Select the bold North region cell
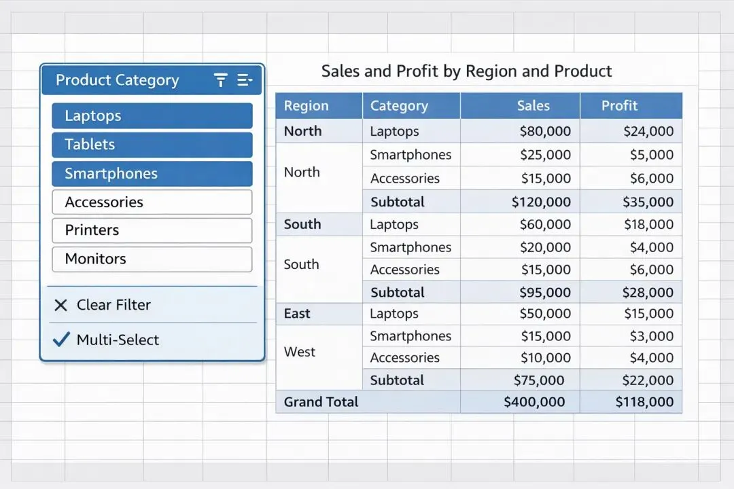This screenshot has height=489, width=734. click(319, 131)
